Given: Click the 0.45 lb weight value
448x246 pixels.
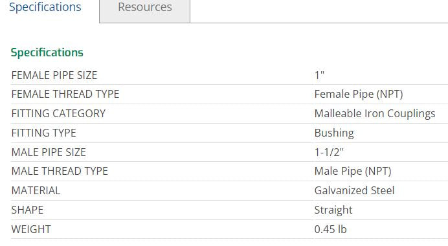Looking at the screenshot, I should click(331, 230).
